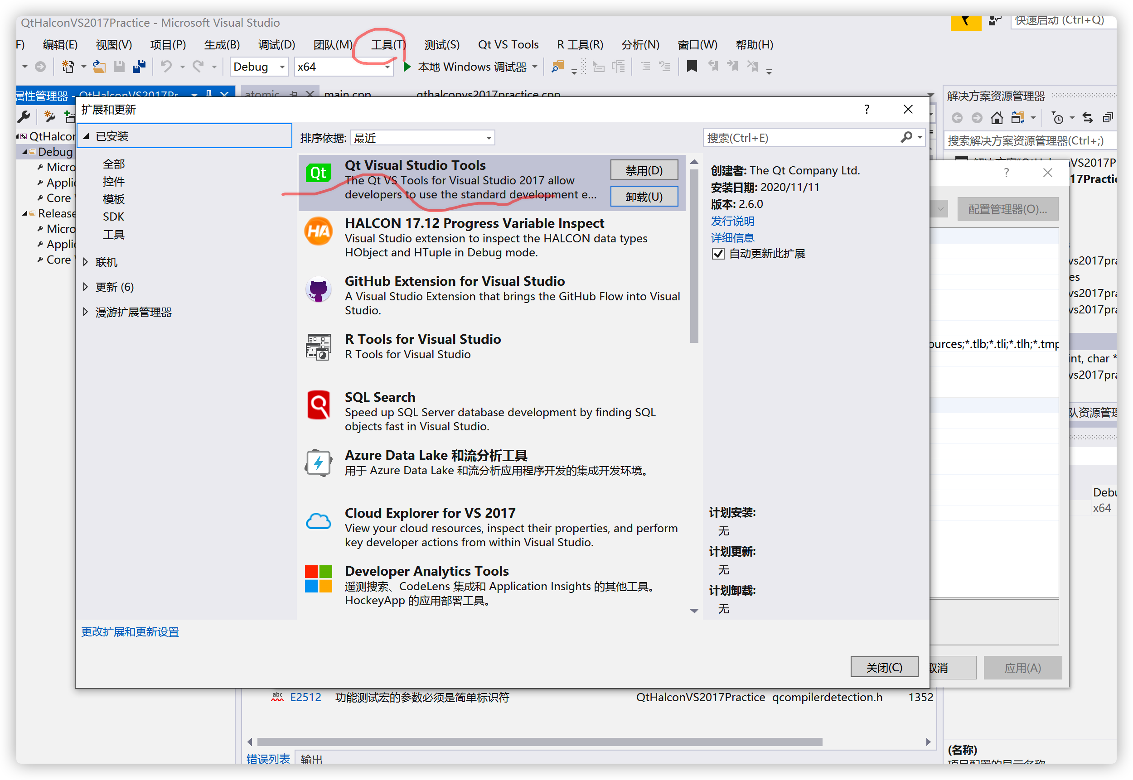Open the 发行说明 release notes link
Viewport: 1133px width, 780px height.
click(x=732, y=221)
